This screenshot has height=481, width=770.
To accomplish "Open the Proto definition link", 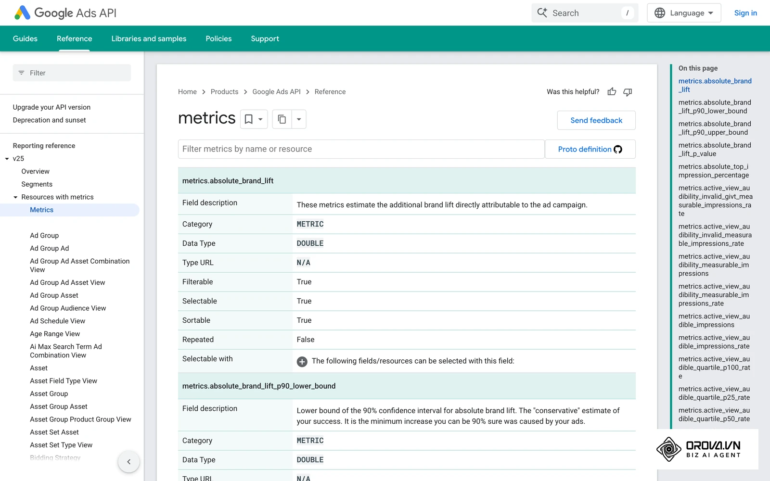I will tap(590, 149).
